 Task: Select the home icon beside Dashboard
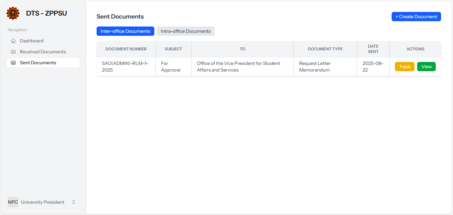coord(13,41)
